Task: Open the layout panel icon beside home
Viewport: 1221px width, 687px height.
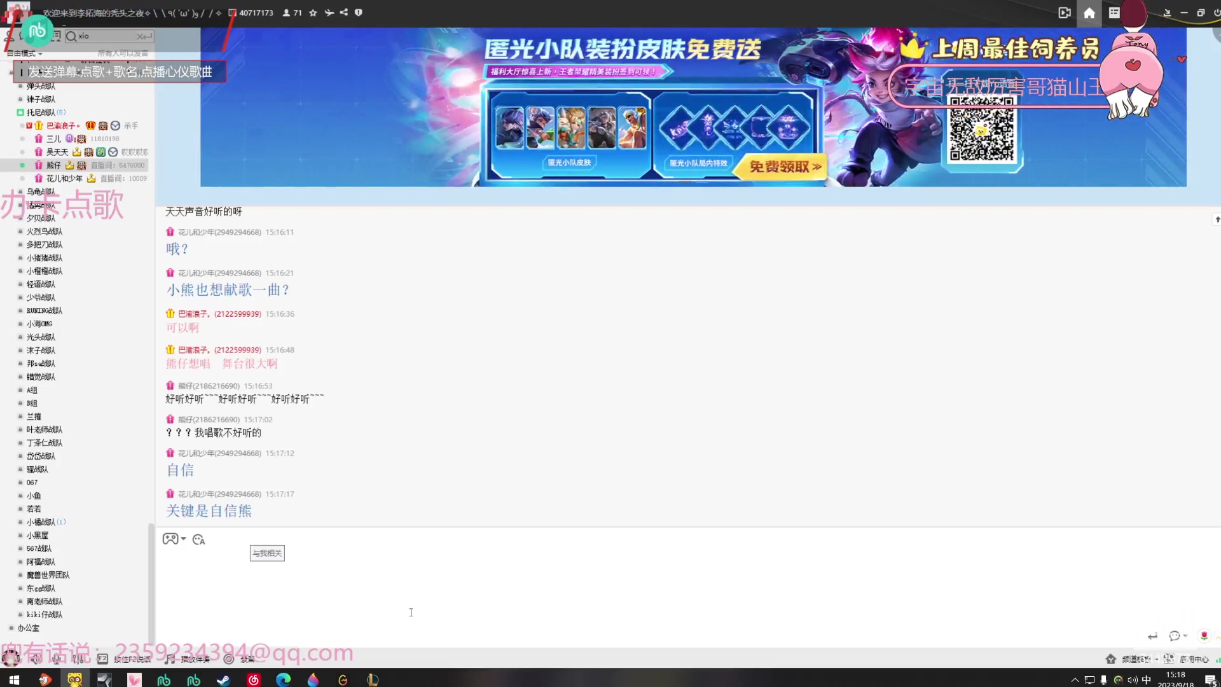Action: coord(1114,13)
